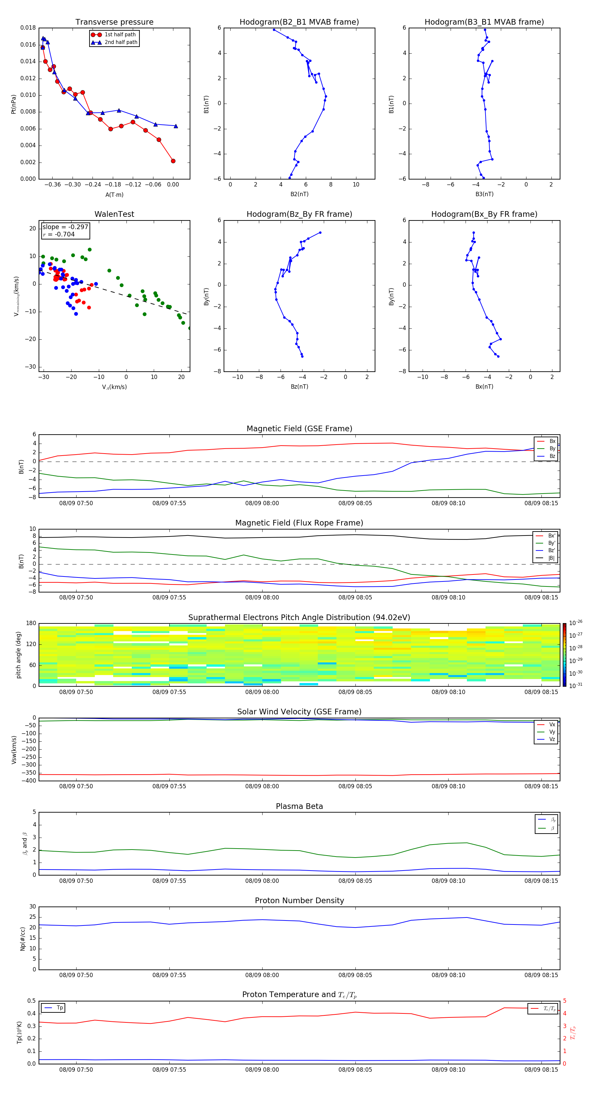The width and height of the screenshot is (599, 1099).
Task: Click '08/09 08:15' tick under Plasma Beta panel
Action: 541,881
